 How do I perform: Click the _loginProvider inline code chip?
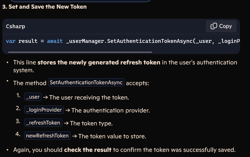coord(44,110)
